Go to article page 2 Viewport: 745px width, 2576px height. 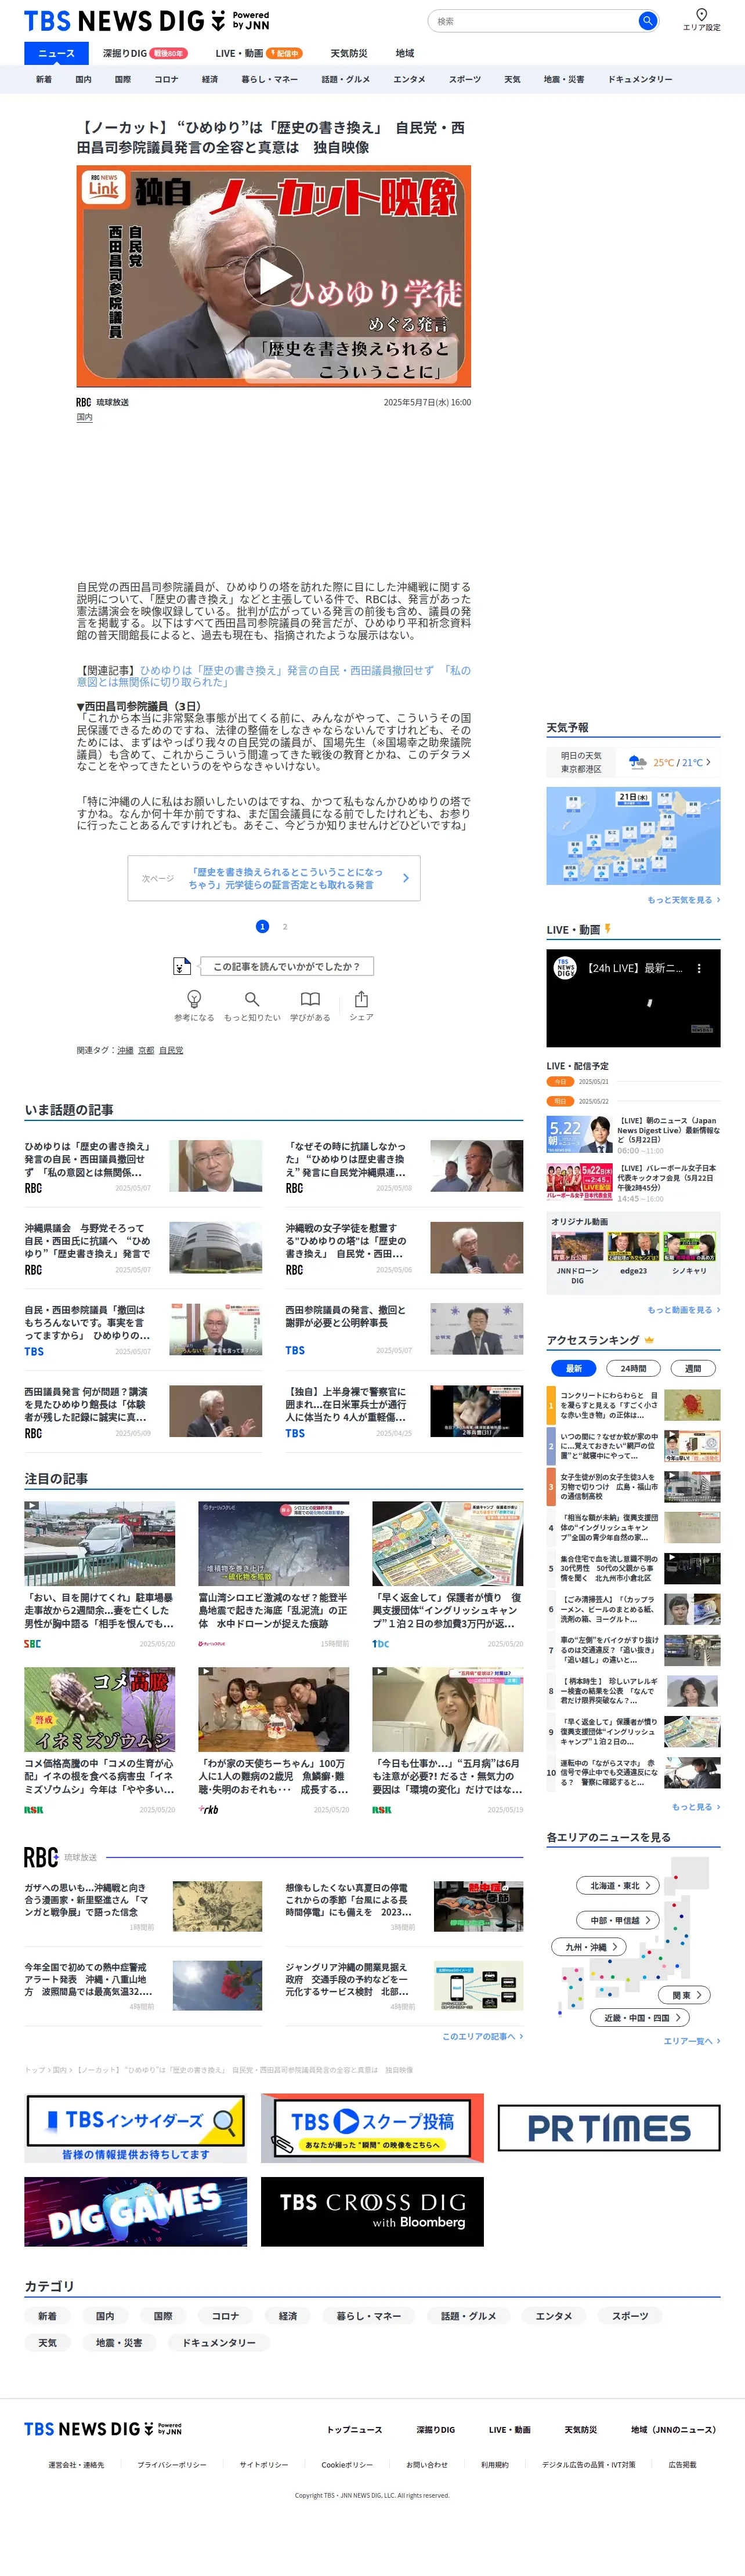point(285,926)
